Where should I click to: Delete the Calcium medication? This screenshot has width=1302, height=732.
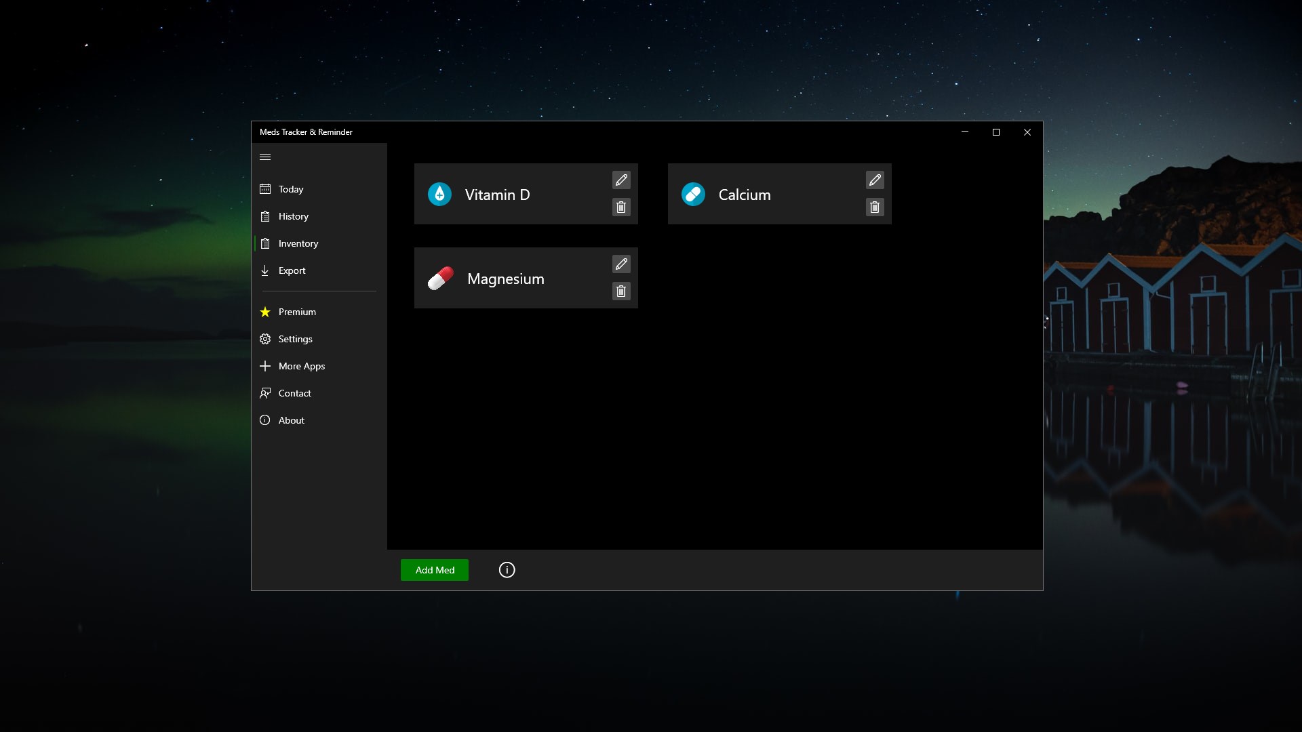tap(875, 207)
